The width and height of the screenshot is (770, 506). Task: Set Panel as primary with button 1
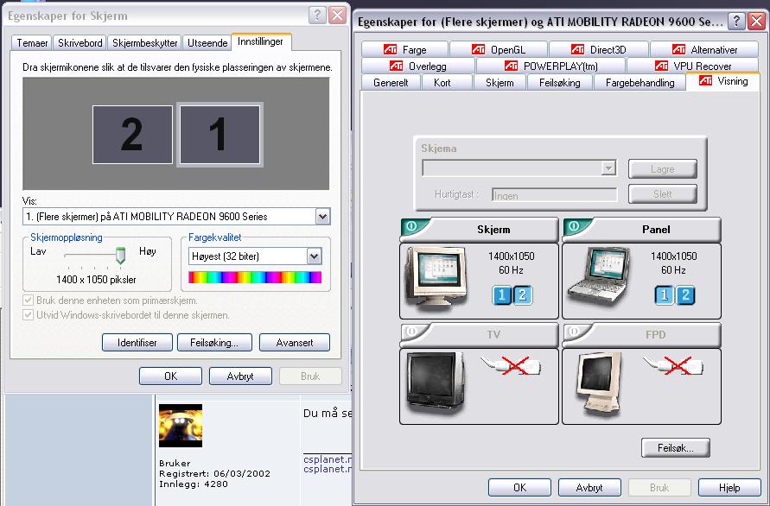tap(665, 295)
